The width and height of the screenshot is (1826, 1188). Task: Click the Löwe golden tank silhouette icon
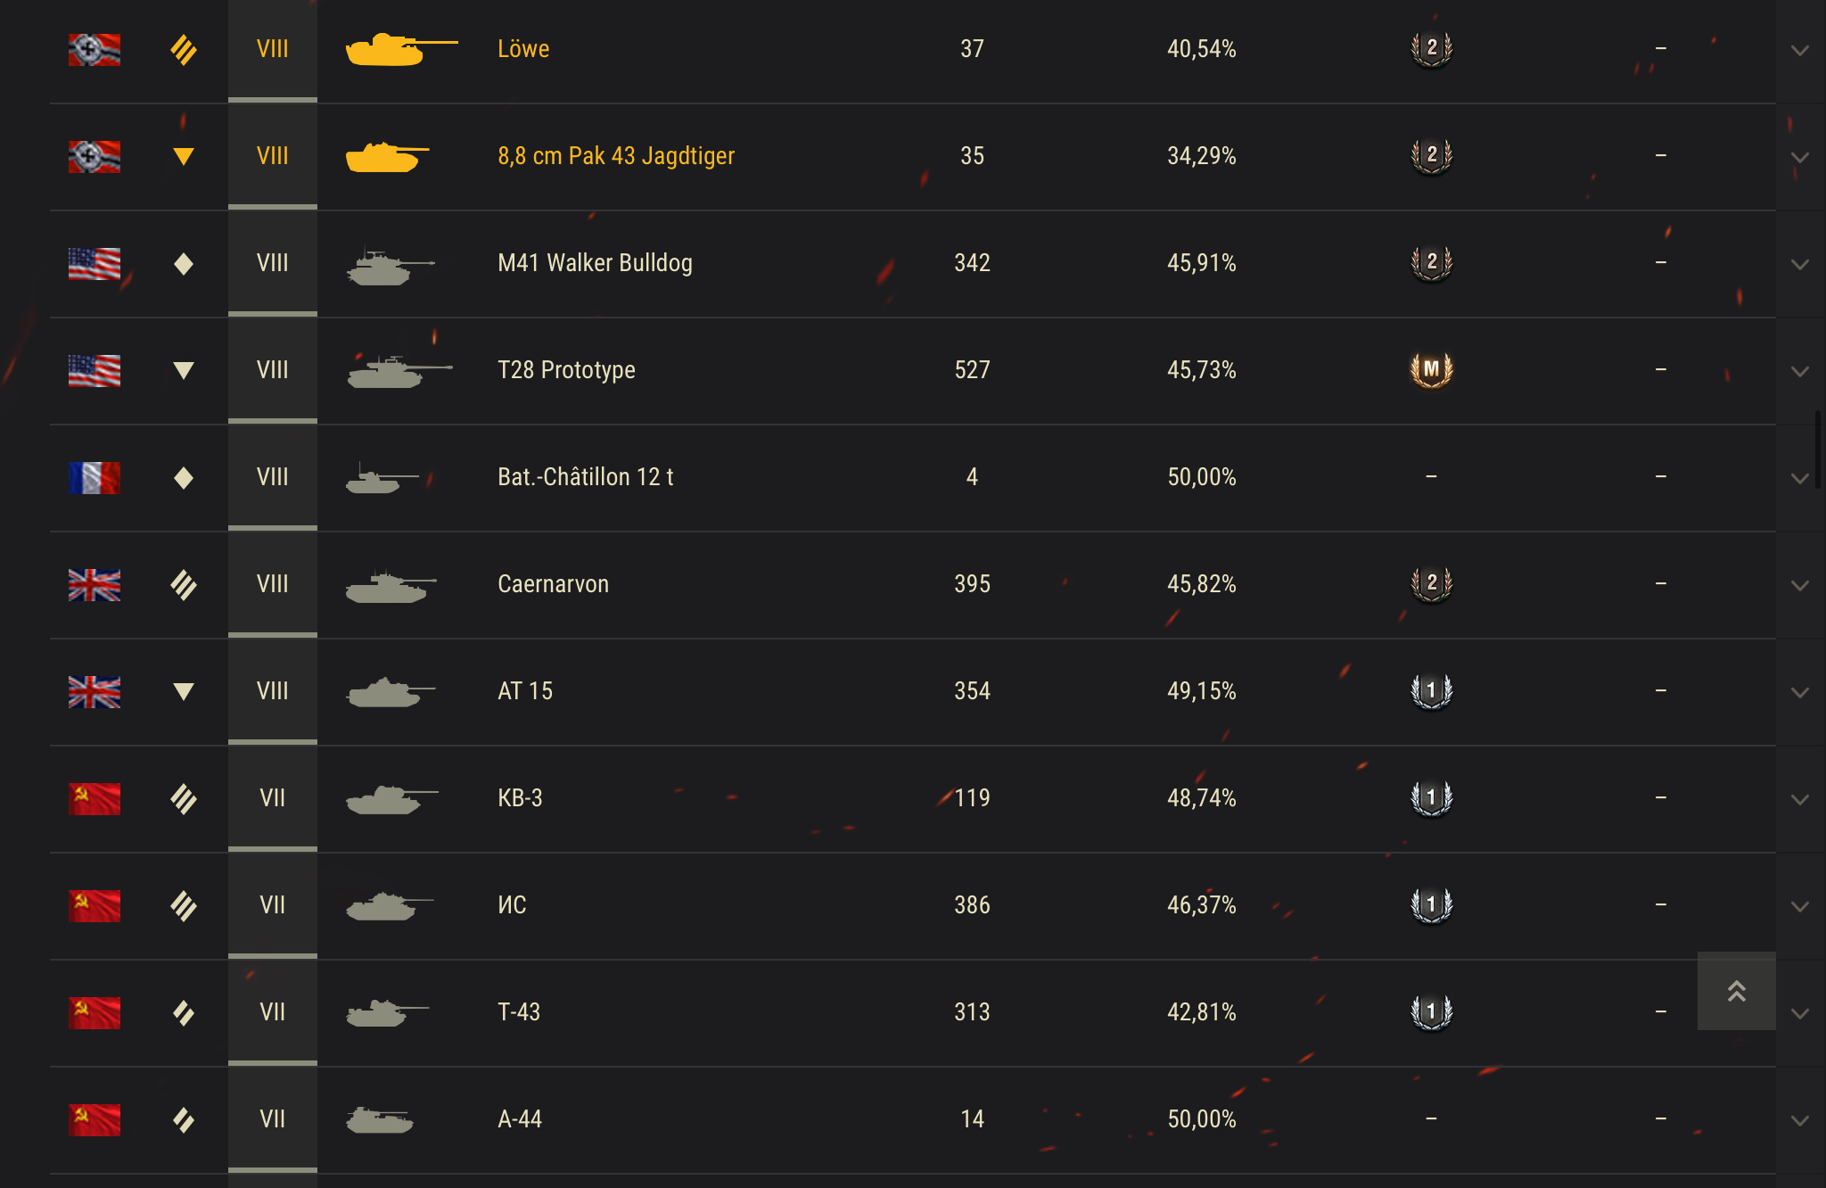[401, 49]
